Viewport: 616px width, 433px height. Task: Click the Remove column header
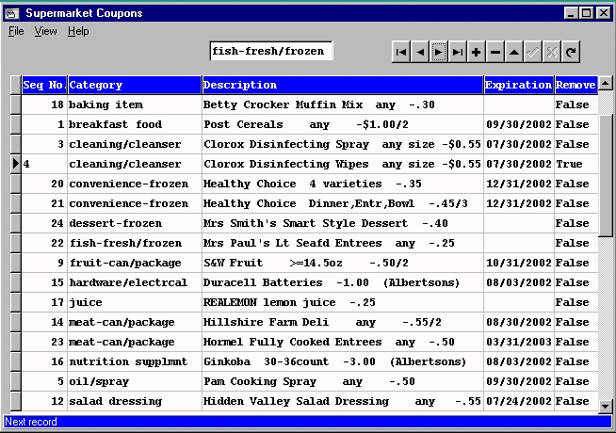[x=575, y=85]
